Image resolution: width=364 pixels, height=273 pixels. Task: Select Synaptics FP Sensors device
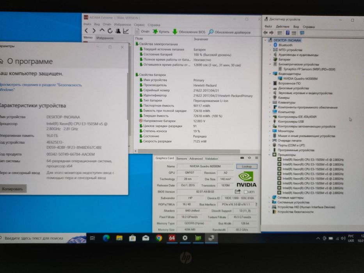(x=307, y=69)
